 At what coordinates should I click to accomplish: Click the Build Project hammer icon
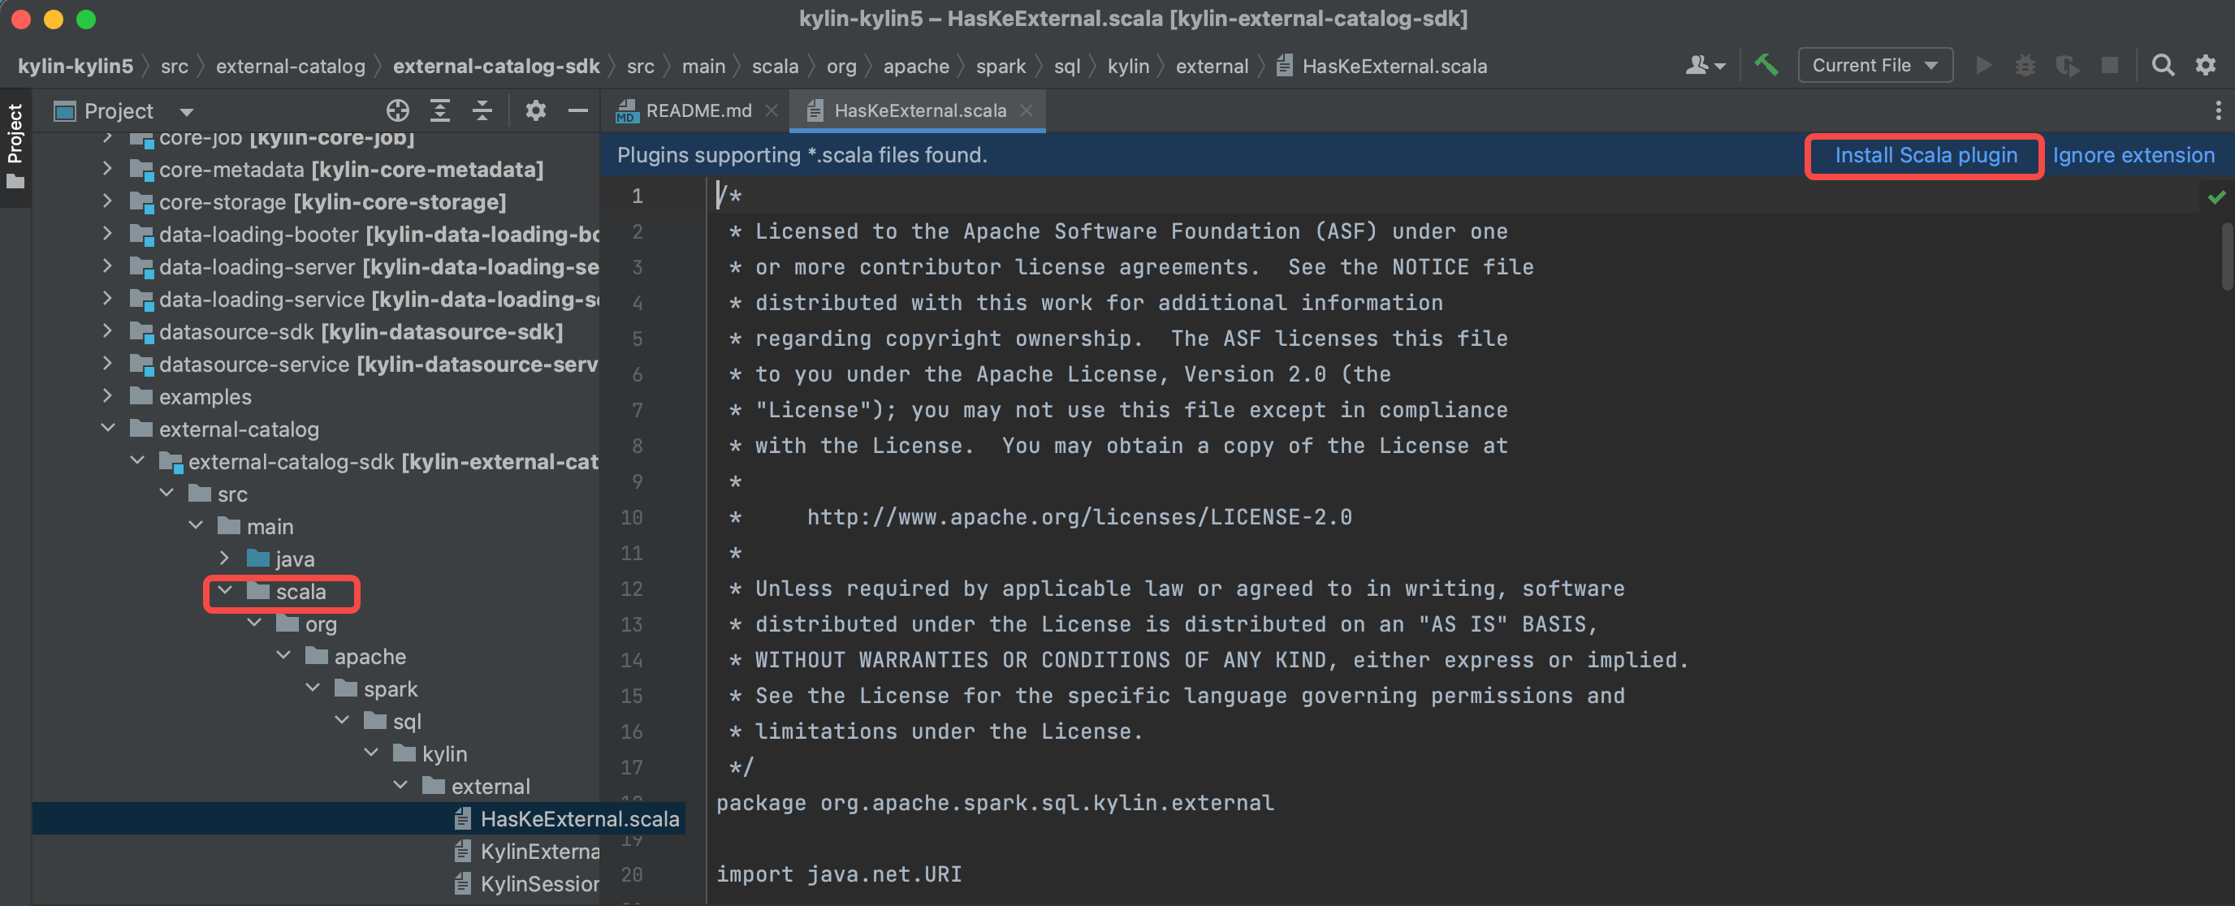point(1766,65)
